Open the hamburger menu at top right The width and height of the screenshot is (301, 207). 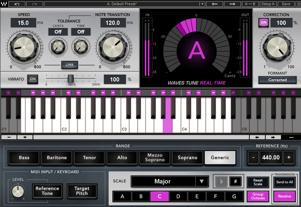(x=298, y=4)
